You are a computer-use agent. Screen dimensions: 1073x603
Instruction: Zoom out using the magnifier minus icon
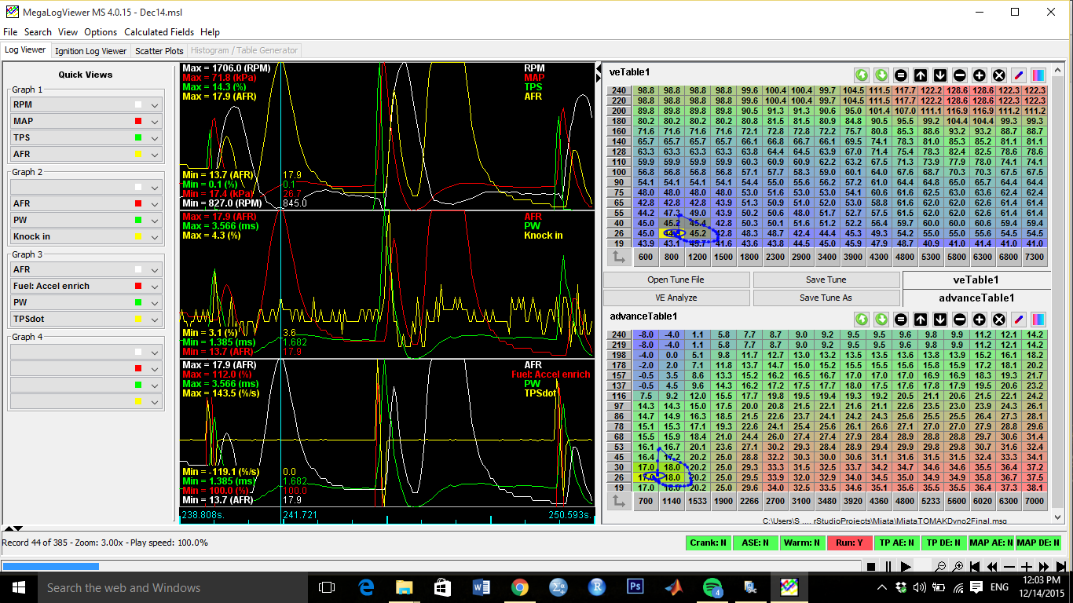click(939, 567)
